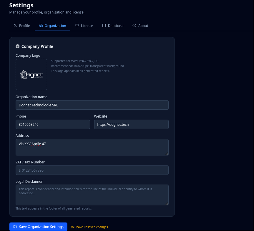The height and width of the screenshot is (231, 254).
Task: Click the Dognet company logo upload area
Action: coord(31,74)
